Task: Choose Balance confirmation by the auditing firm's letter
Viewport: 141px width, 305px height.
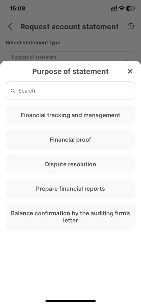Action: point(70,217)
